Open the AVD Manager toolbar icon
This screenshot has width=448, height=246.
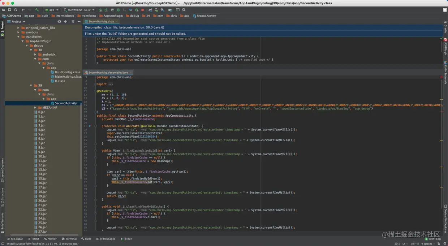[x=156, y=10]
